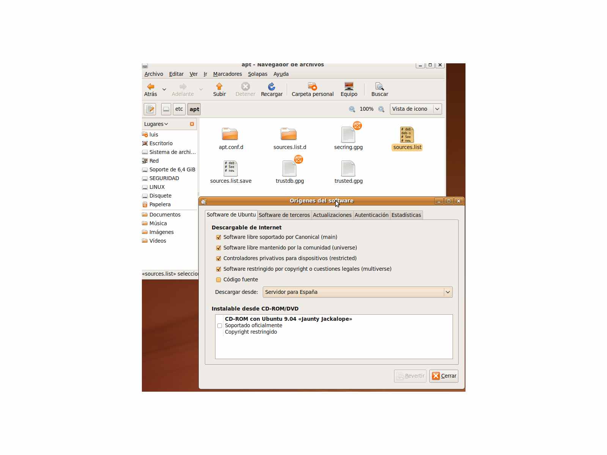This screenshot has width=607, height=455.
Task: Select the apt.conf.d folder icon
Action: click(x=230, y=134)
